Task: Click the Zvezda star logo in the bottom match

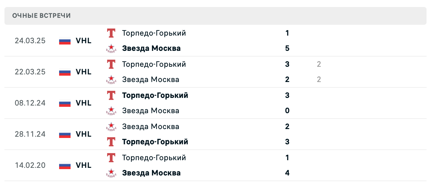Action: [x=111, y=173]
